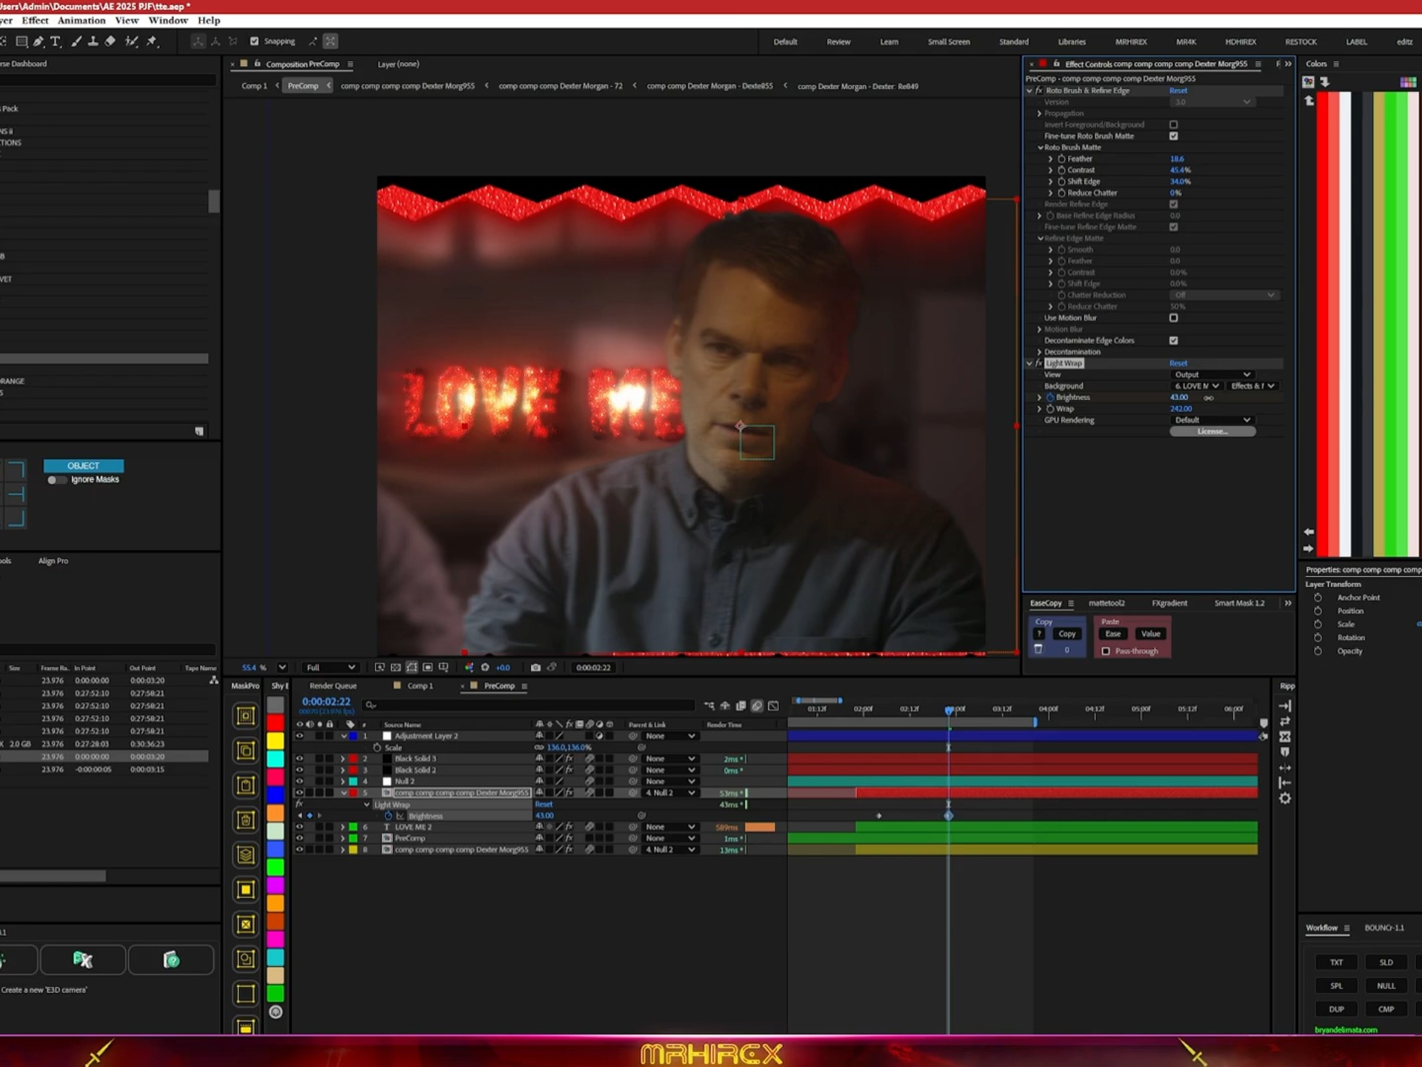The width and height of the screenshot is (1422, 1067).
Task: Click the FX icon button at bottom left
Action: [x=82, y=960]
